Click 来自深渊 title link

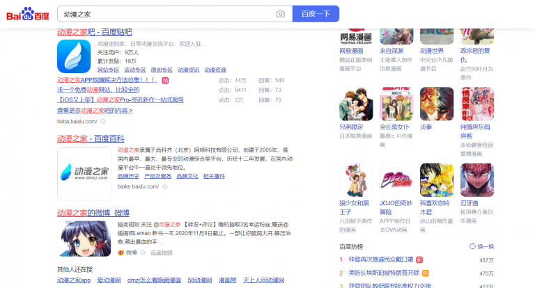(391, 51)
